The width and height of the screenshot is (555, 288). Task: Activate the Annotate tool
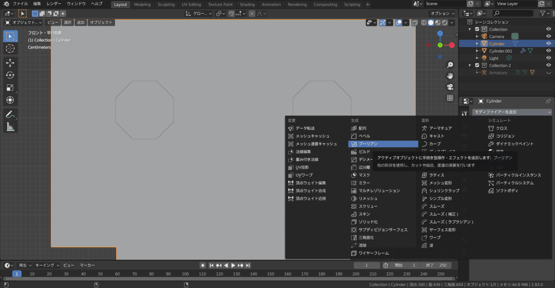pyautogui.click(x=10, y=114)
